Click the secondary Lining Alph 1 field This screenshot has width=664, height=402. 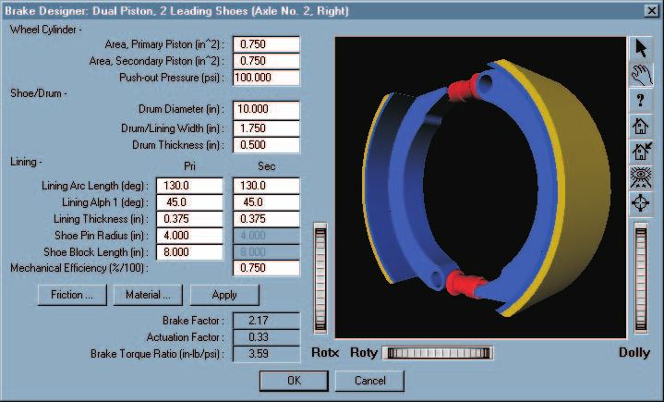[266, 202]
